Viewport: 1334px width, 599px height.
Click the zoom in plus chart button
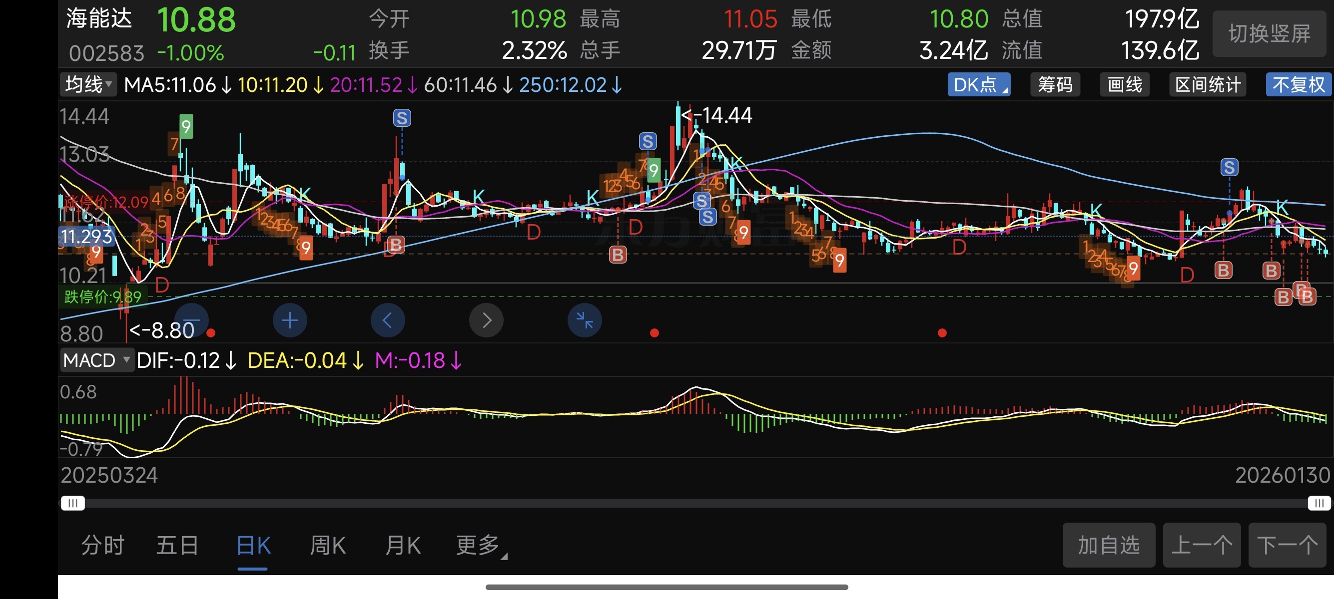(x=289, y=320)
